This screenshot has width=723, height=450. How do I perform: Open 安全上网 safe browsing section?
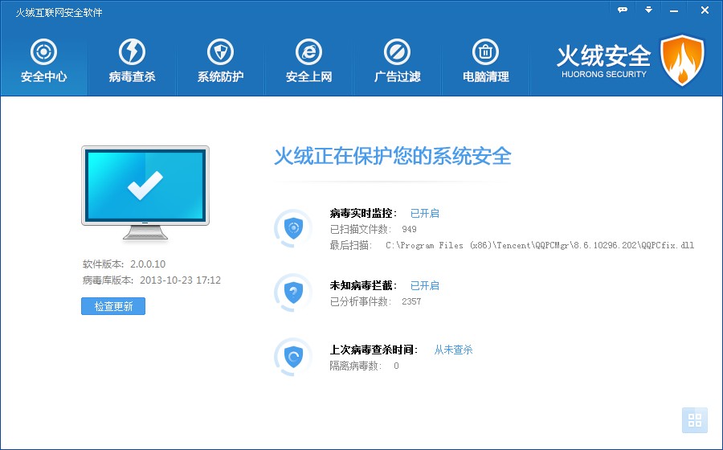click(x=308, y=62)
